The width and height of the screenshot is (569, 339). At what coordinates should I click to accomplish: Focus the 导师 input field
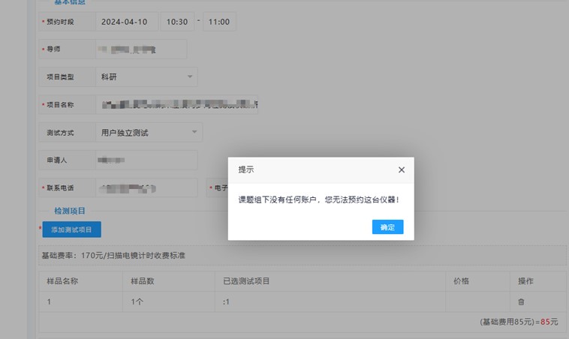click(141, 49)
